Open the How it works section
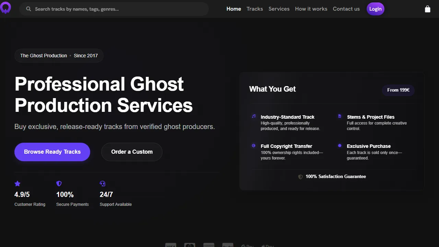The image size is (439, 247). [x=311, y=9]
